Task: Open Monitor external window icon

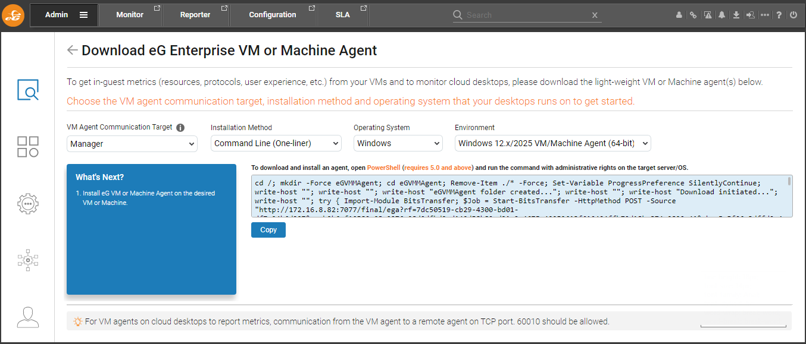Action: (x=157, y=8)
